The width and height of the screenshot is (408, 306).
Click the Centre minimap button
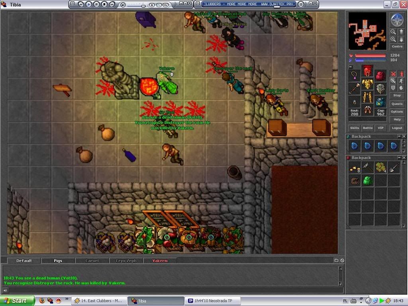coord(397,47)
